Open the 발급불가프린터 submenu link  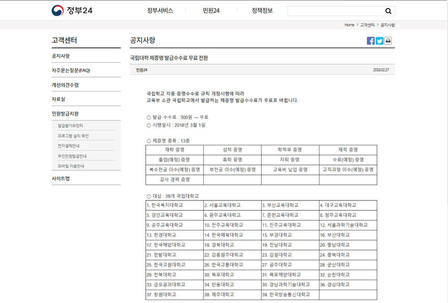click(x=70, y=126)
